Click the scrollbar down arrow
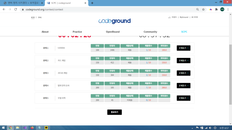The image size is (232, 130). pos(230,124)
